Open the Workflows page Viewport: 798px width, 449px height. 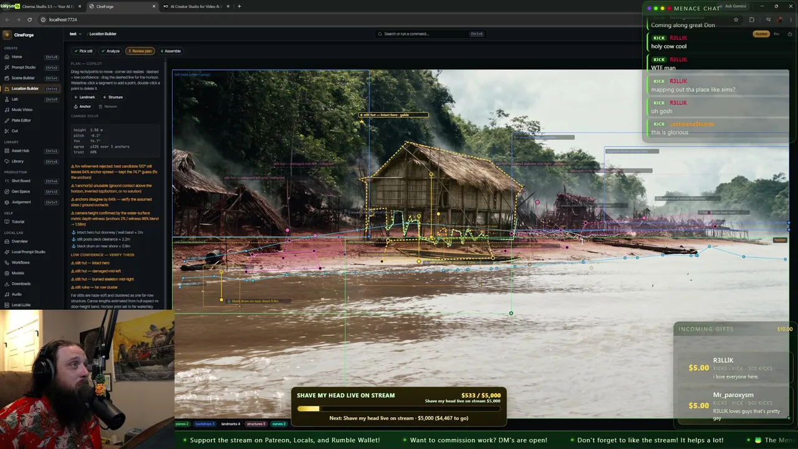coord(21,263)
